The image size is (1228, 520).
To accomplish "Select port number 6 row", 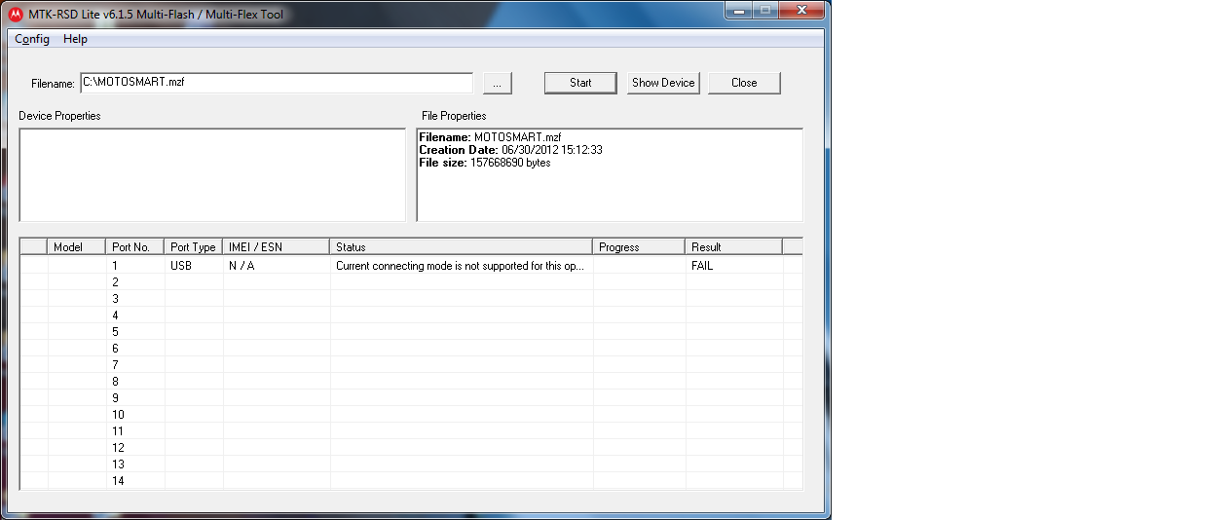I will click(x=411, y=349).
